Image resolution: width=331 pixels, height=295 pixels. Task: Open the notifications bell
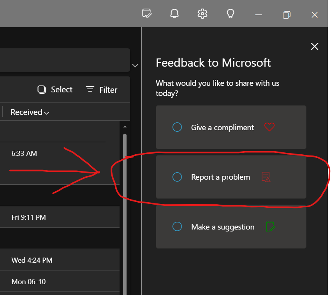tap(174, 14)
